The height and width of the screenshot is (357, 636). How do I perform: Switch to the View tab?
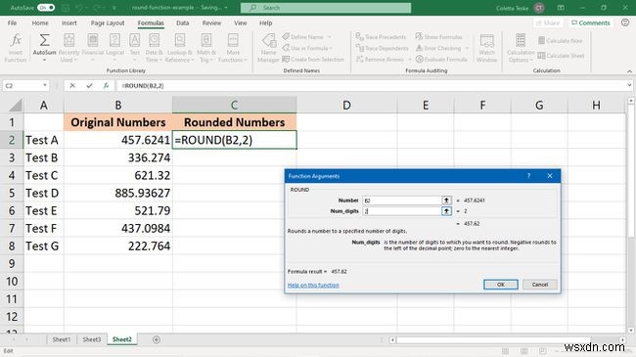point(241,23)
